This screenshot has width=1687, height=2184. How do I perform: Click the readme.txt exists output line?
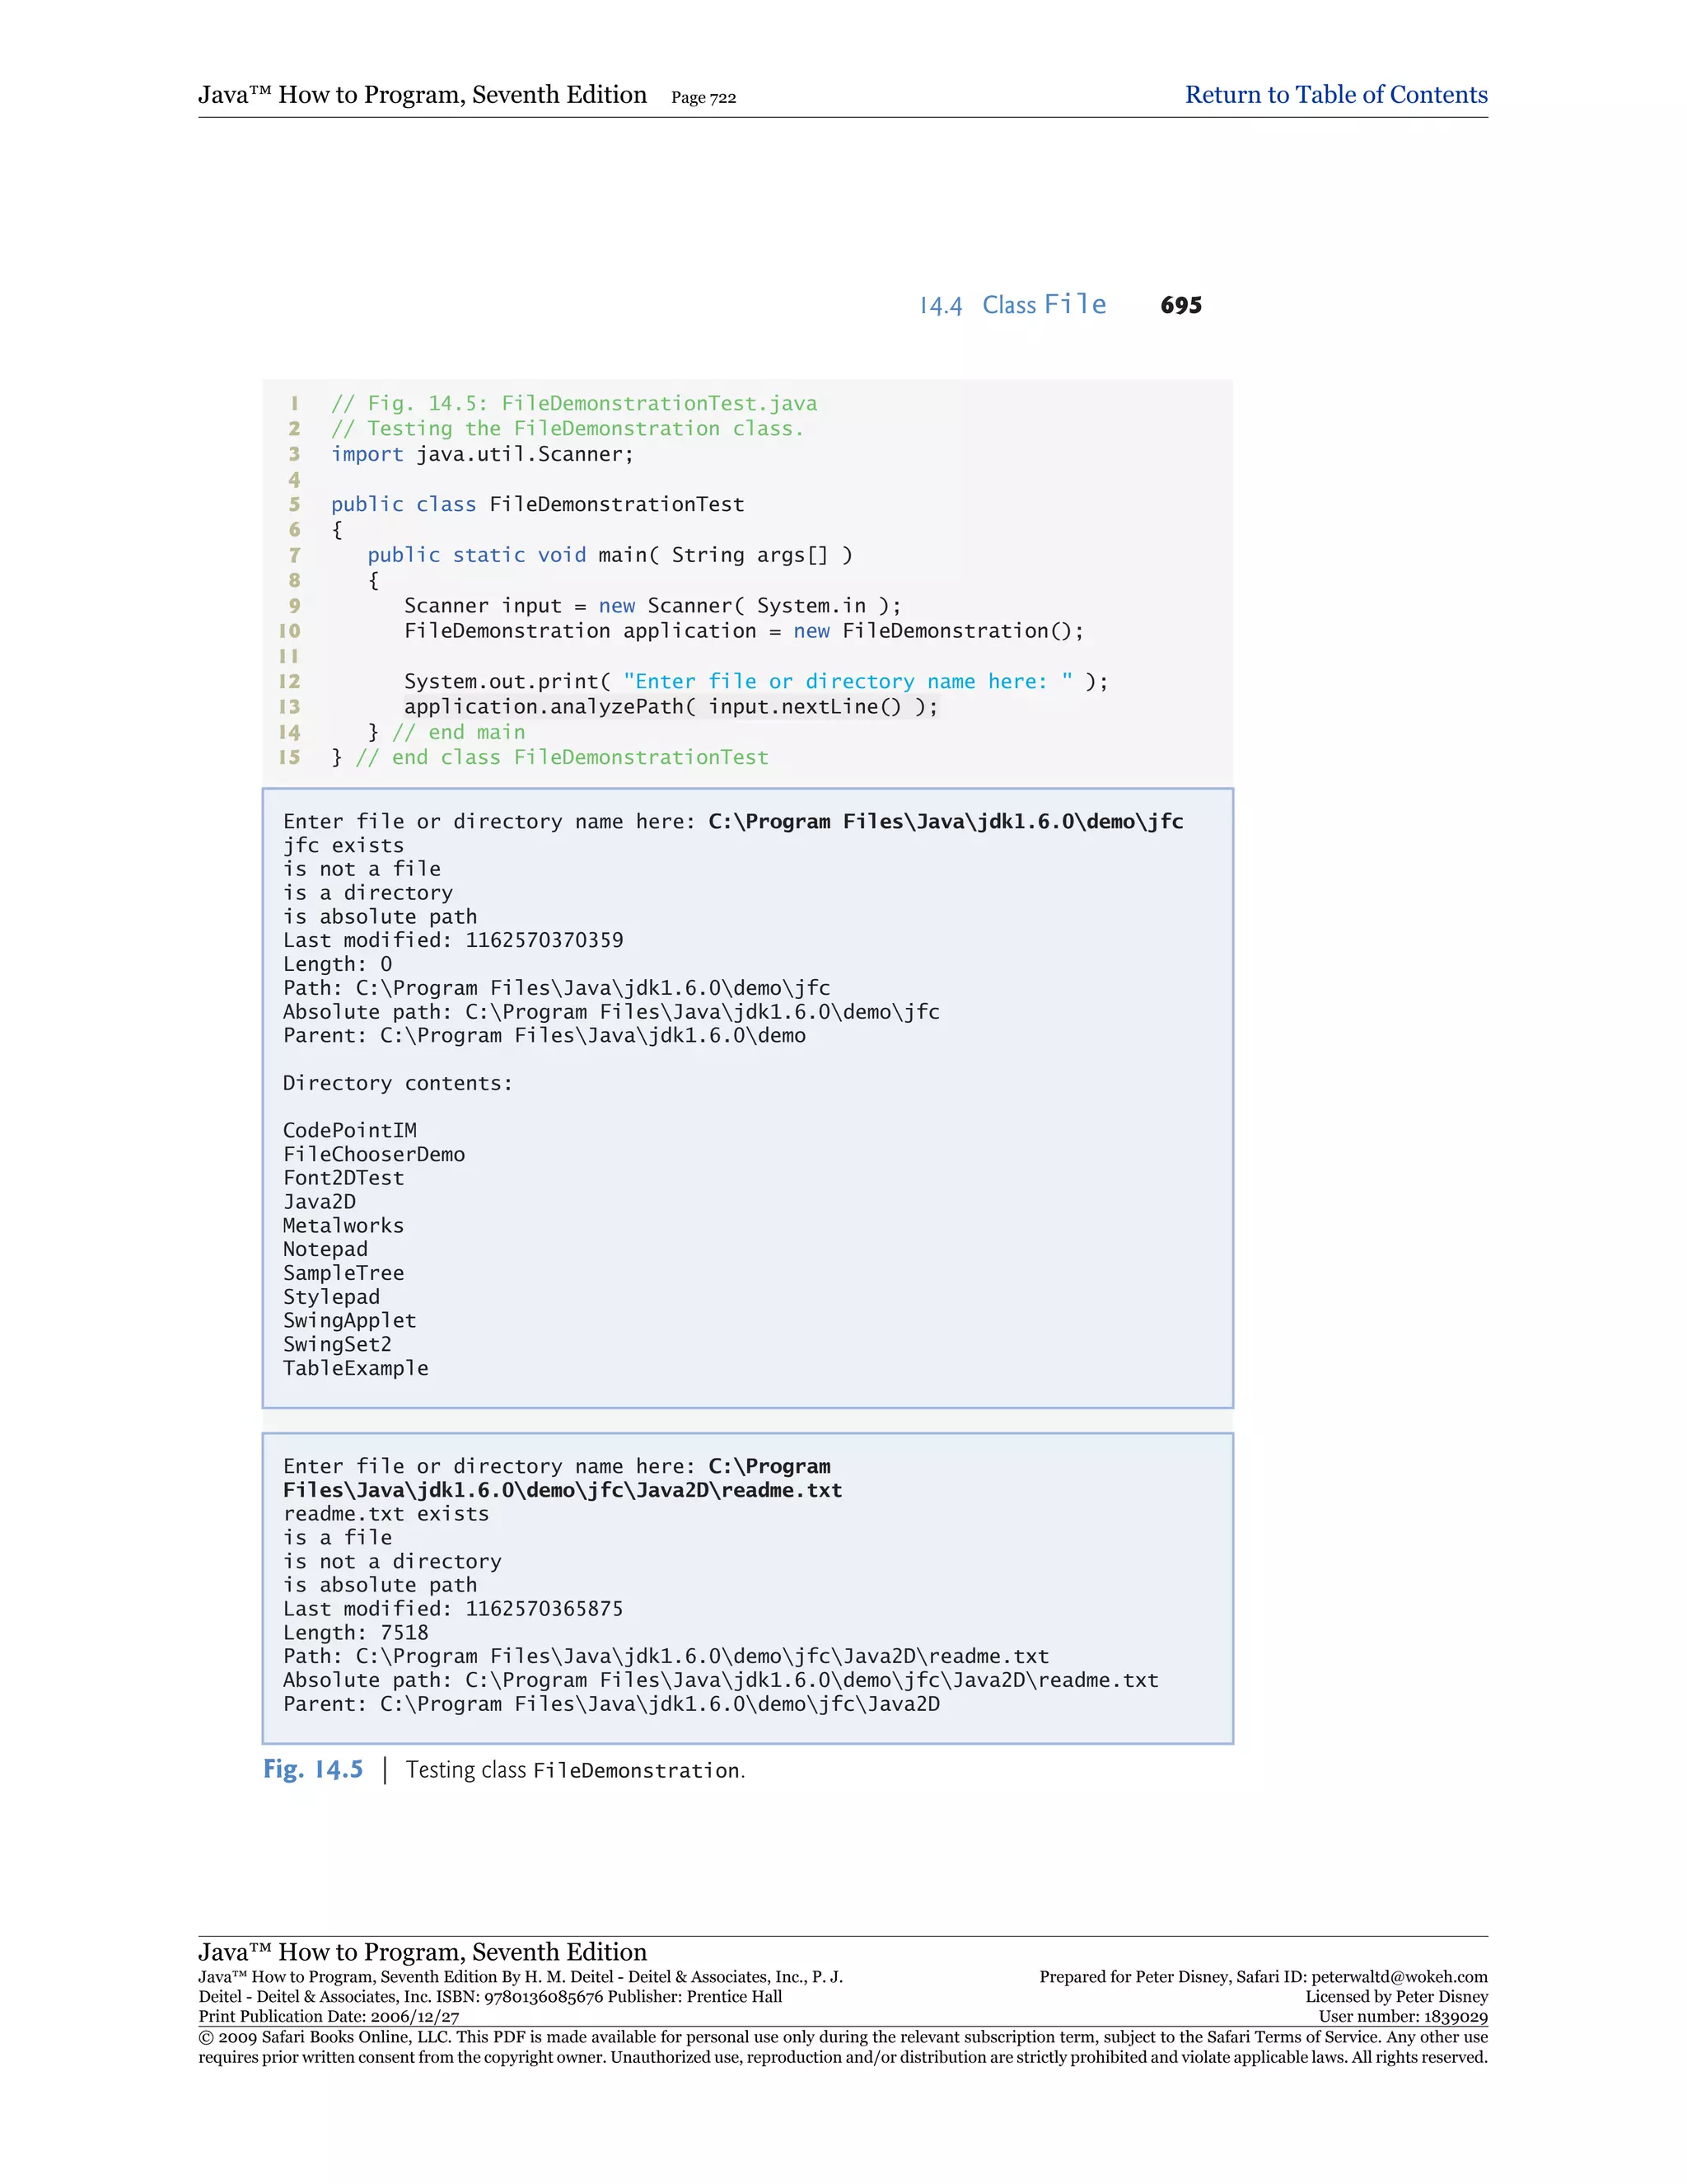(386, 1514)
